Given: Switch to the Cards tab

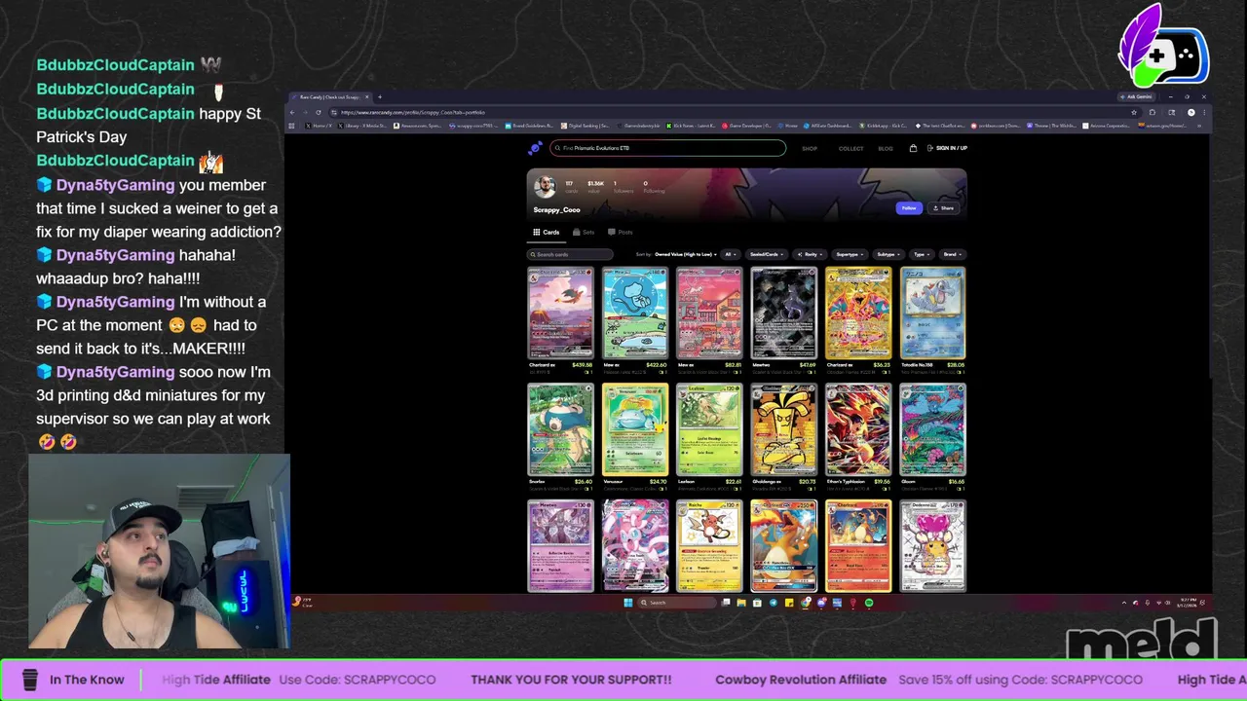Looking at the screenshot, I should [x=547, y=232].
